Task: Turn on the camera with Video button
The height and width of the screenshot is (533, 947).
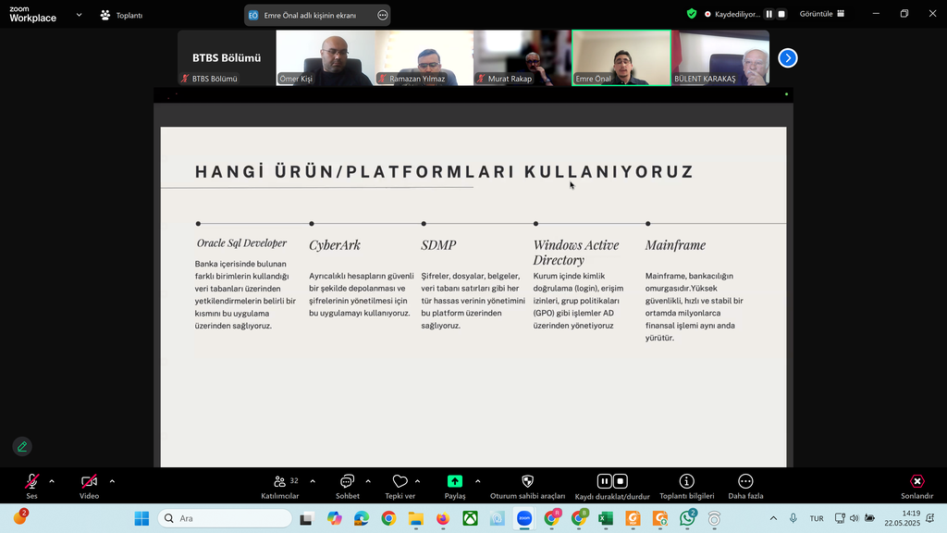Action: point(89,486)
